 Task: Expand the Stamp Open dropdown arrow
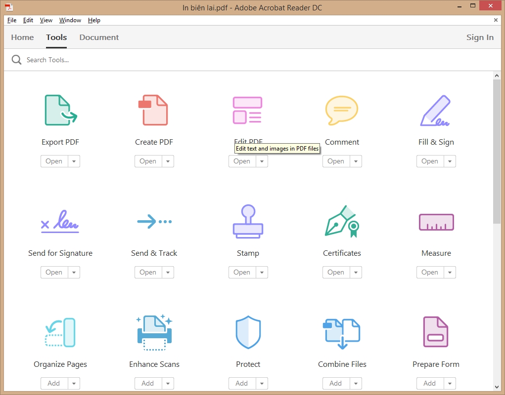tap(262, 273)
